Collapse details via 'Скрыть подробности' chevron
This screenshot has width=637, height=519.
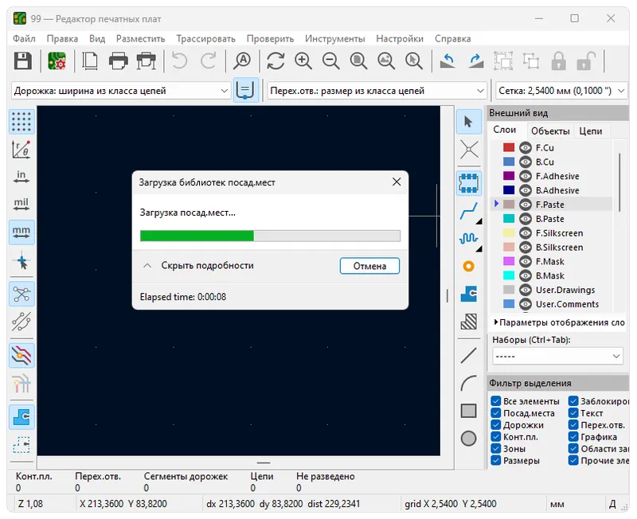coord(147,266)
